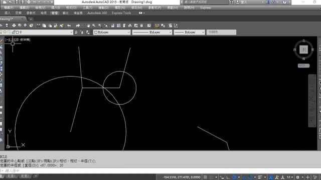Toggle polar tracking in the status bar

point(234,177)
